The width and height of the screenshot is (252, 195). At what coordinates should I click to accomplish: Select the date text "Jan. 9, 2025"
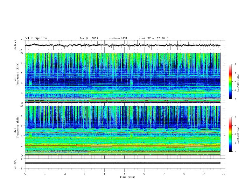point(89,38)
